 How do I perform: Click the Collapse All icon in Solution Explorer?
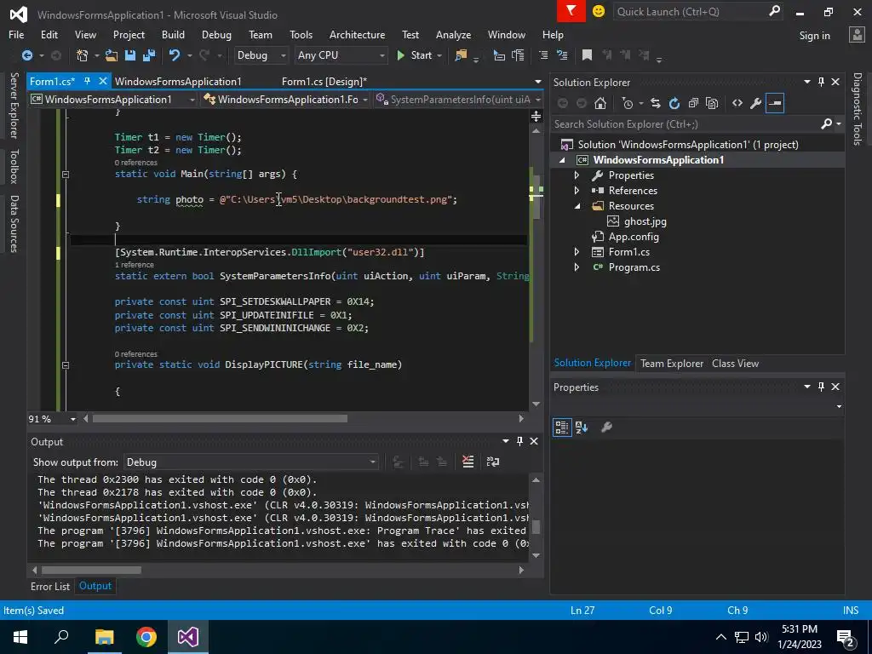click(x=693, y=103)
